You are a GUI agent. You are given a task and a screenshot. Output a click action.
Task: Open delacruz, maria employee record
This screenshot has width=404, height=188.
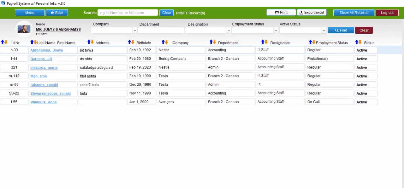tap(44, 67)
